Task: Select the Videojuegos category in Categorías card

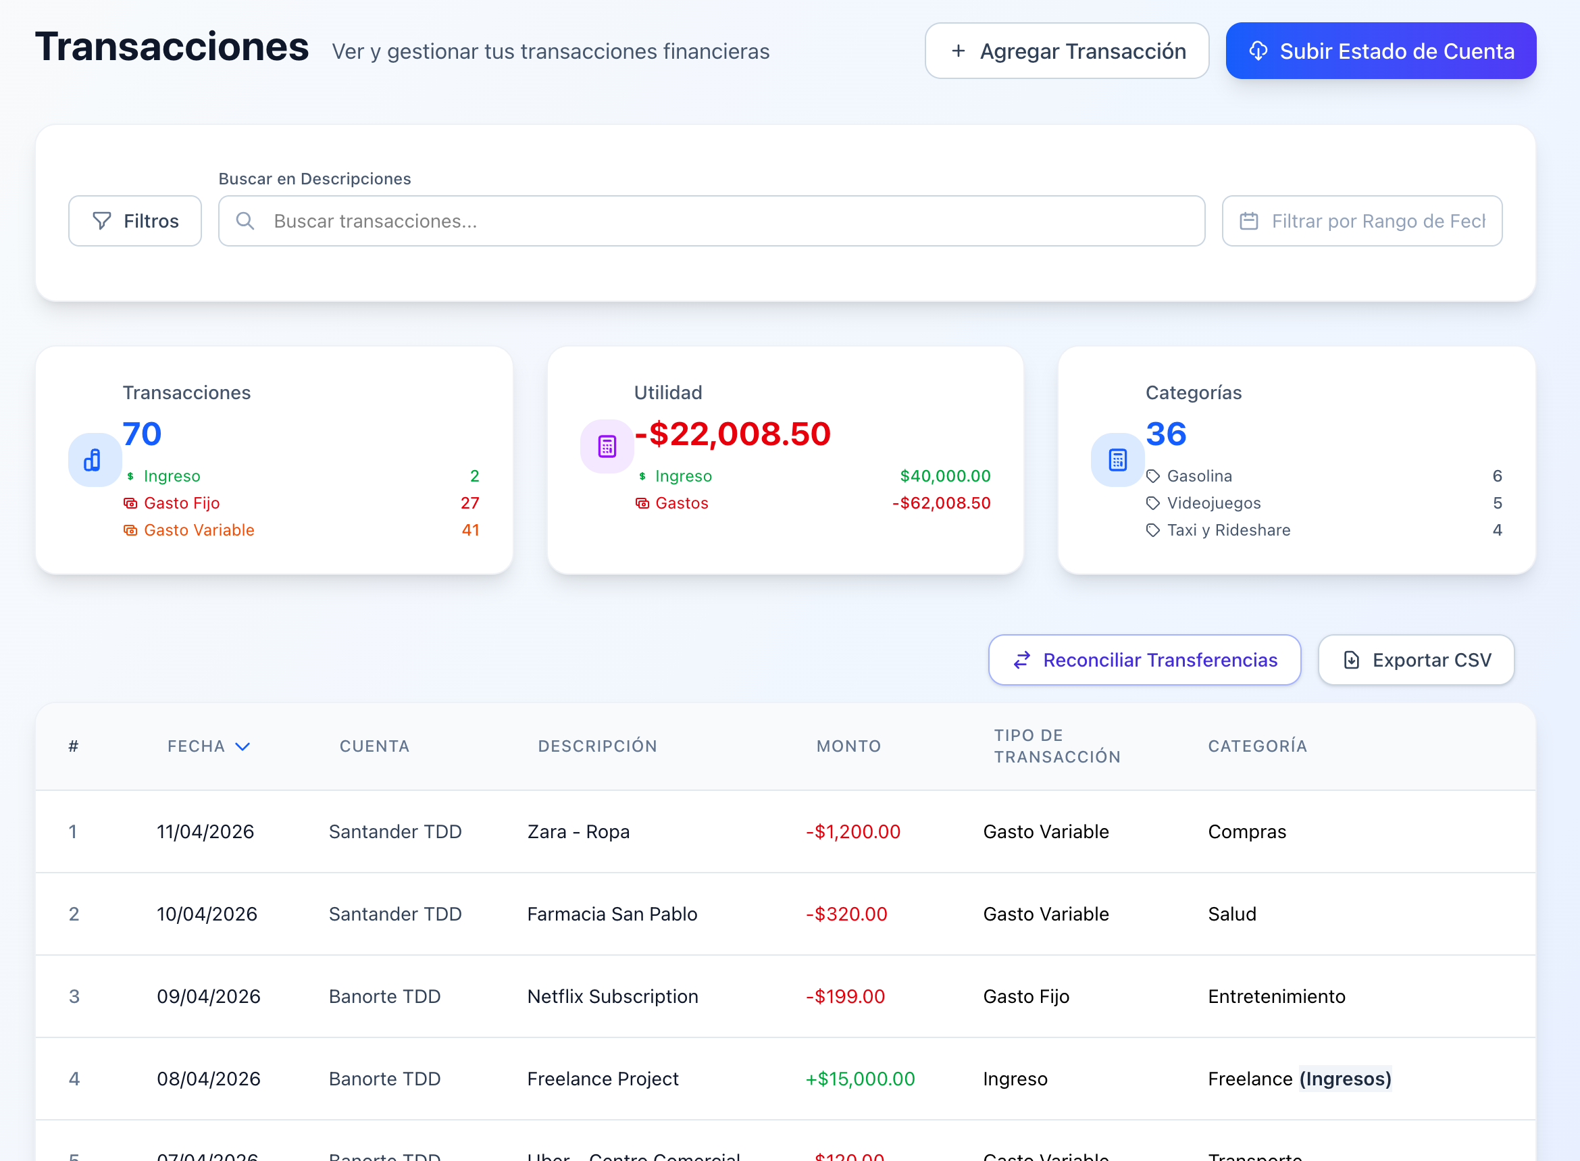Action: [x=1213, y=502]
